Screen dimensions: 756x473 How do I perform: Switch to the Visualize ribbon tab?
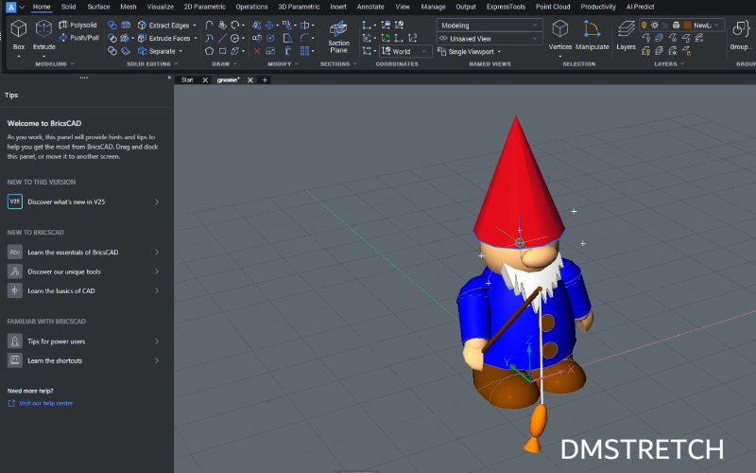click(x=160, y=7)
